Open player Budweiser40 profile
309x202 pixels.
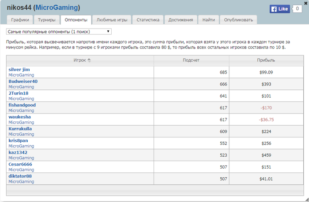23,81
